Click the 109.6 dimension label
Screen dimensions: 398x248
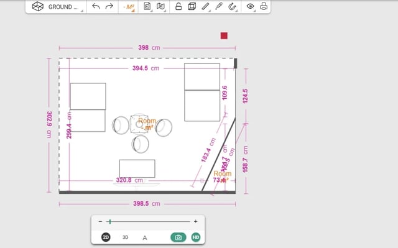(224, 93)
